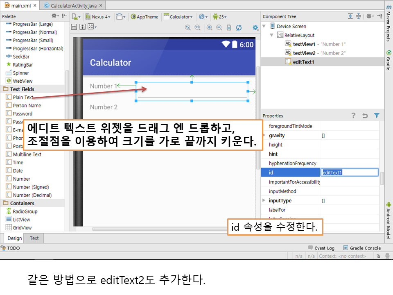Click the zoom in magnifier icon
393x295 pixels.
click(x=209, y=27)
